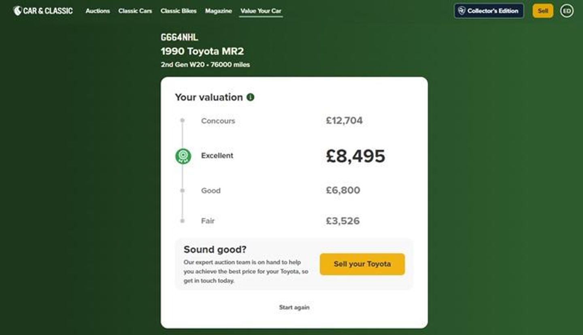Open Classic Bikes section
Viewport: 583px width, 335px height.
tap(179, 11)
